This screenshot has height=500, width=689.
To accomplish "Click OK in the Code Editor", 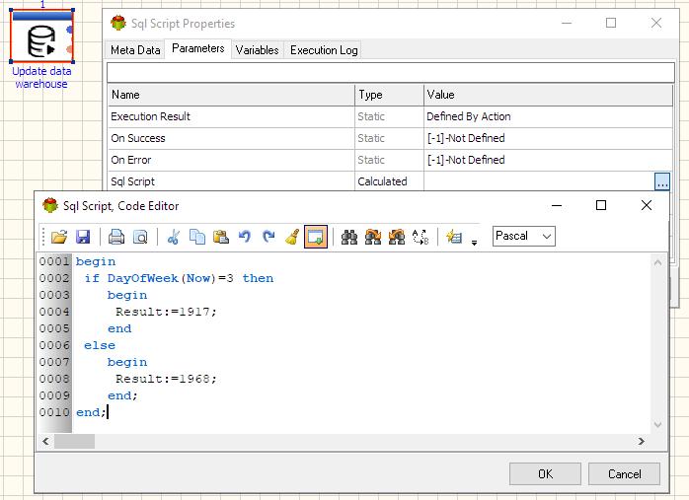I will pos(545,474).
